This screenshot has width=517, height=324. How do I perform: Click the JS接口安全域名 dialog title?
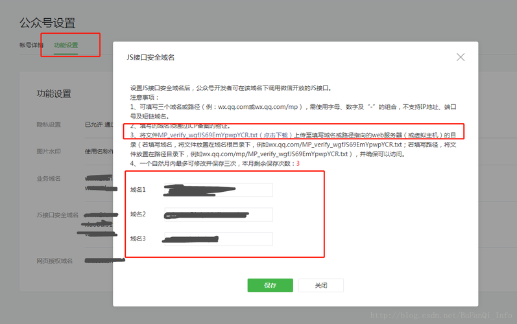(x=150, y=57)
